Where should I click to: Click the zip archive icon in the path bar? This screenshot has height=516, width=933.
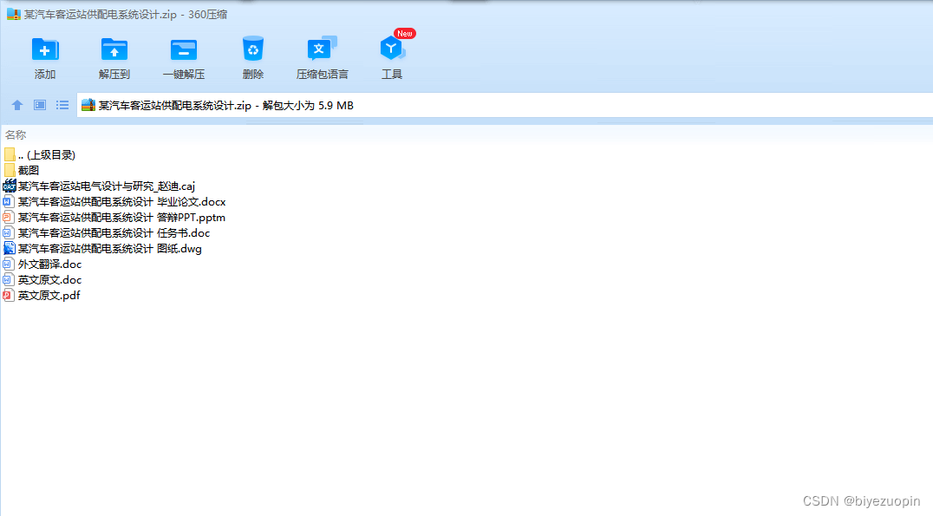pyautogui.click(x=88, y=105)
